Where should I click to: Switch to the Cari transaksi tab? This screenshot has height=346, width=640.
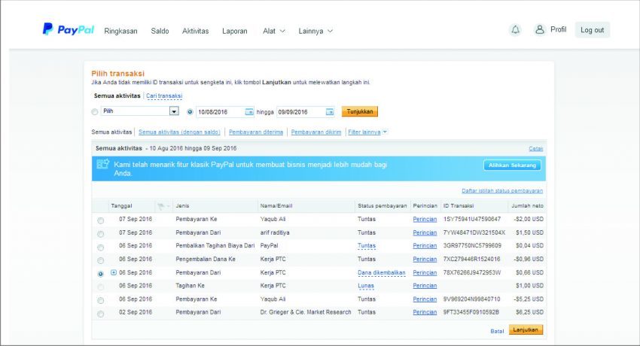click(x=164, y=96)
